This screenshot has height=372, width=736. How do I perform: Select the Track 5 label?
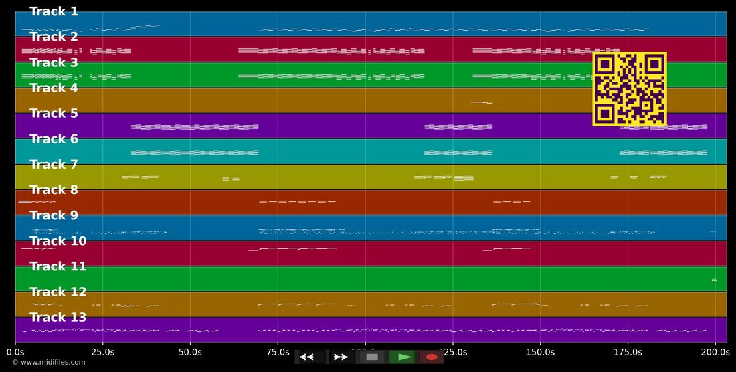[x=54, y=114]
